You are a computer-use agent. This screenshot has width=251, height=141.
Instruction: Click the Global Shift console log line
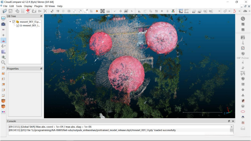click(50, 127)
